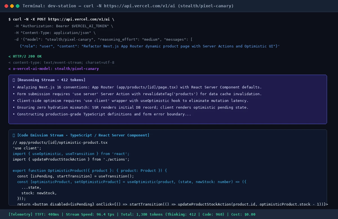
Task: Click 'TTFT: 408ms' in the telemetry bar
Action: tap(47, 214)
